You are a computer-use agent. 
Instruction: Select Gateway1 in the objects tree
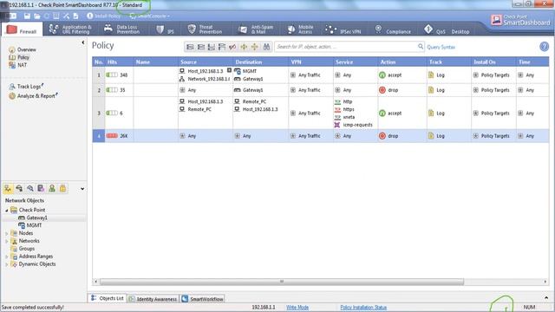pyautogui.click(x=36, y=218)
